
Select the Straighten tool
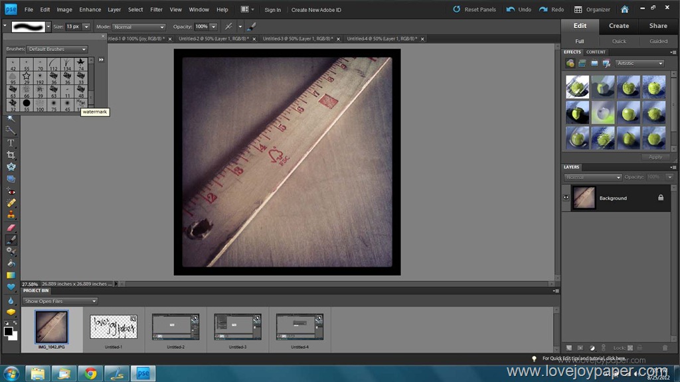pos(11,179)
